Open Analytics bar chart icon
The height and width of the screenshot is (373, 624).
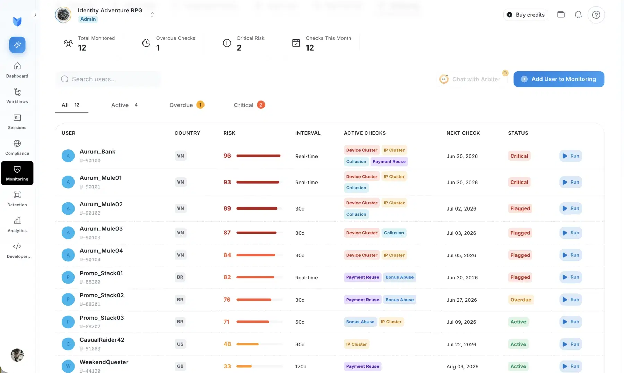(x=17, y=221)
